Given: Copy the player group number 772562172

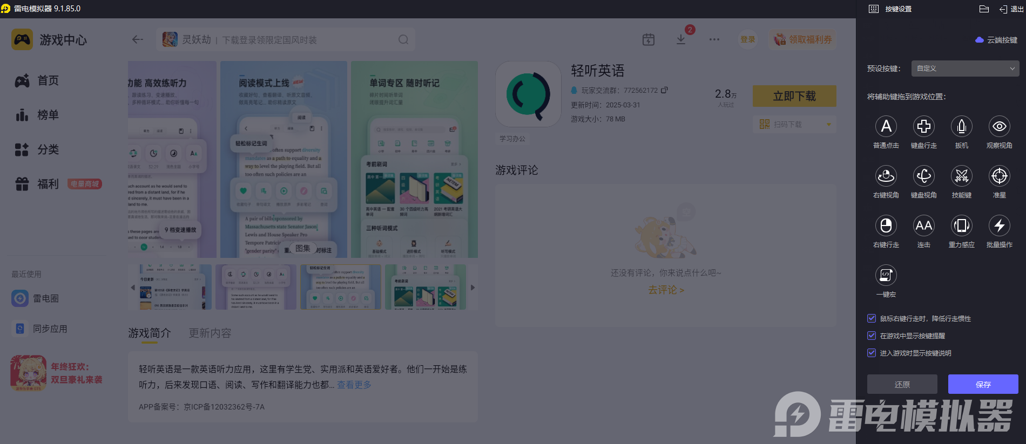Looking at the screenshot, I should pyautogui.click(x=665, y=90).
